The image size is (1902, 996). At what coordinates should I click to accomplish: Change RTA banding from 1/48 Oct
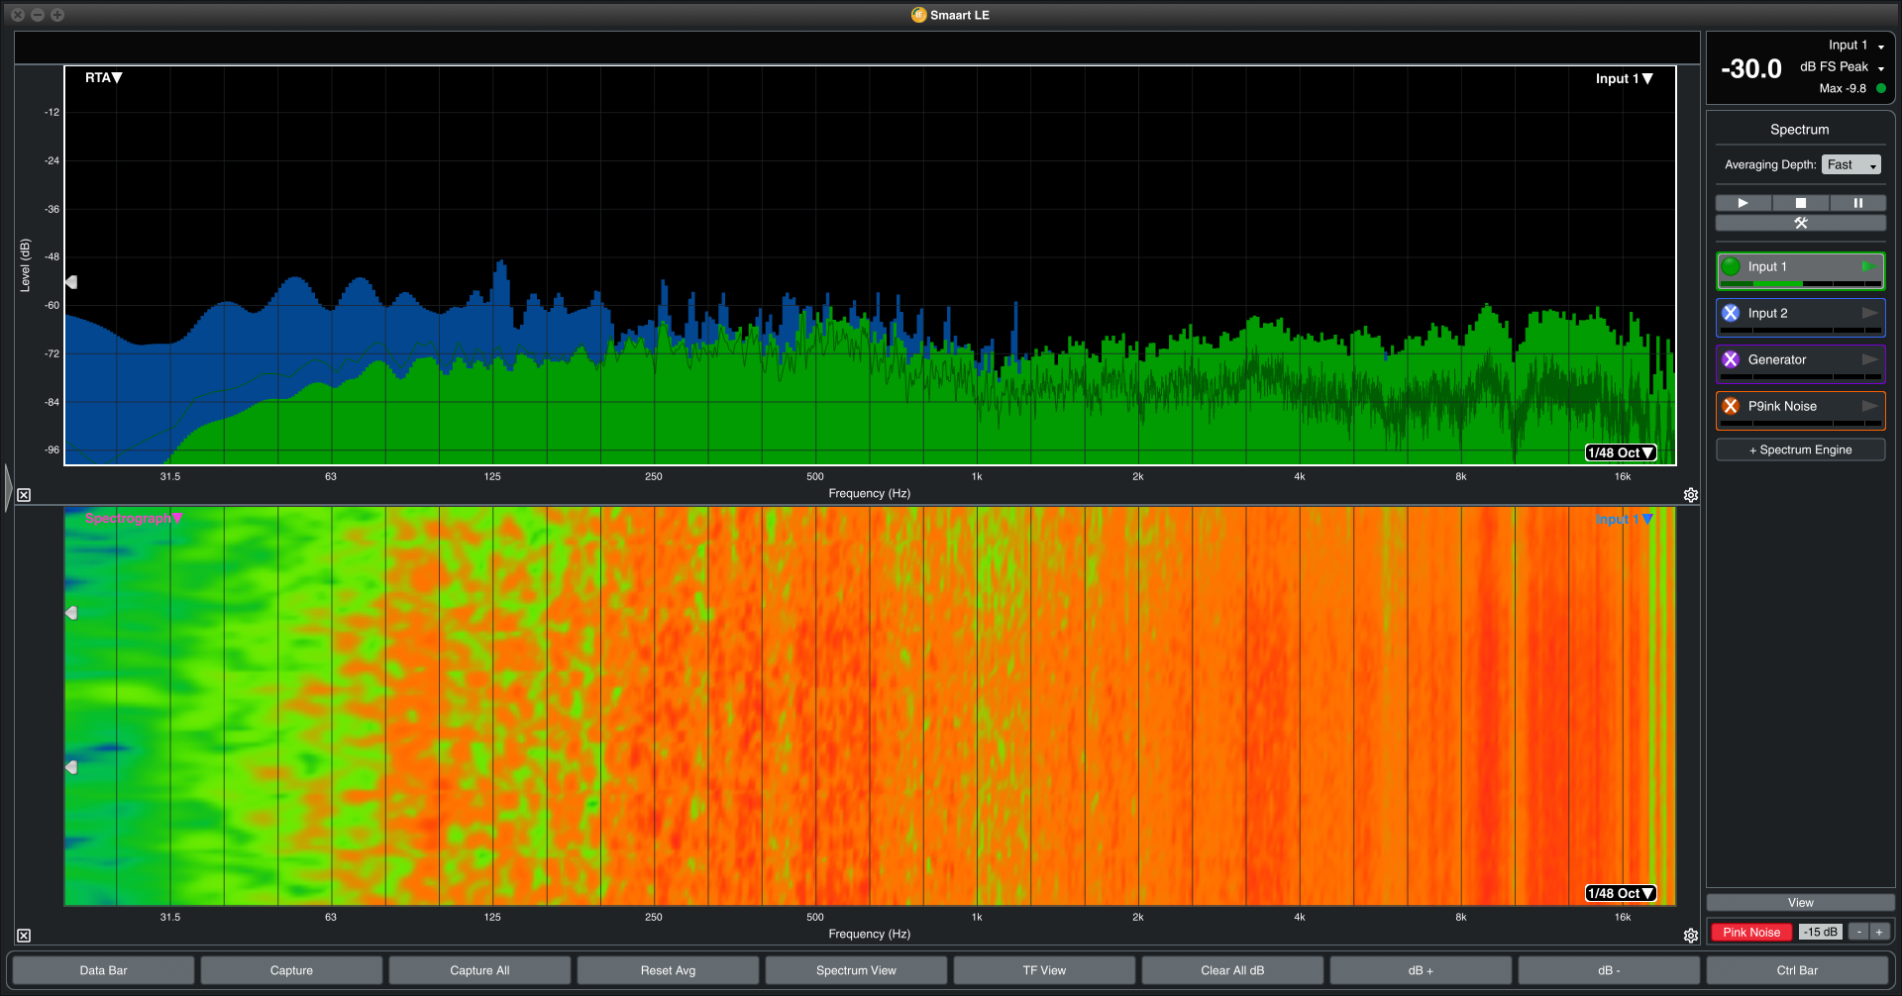tap(1621, 452)
